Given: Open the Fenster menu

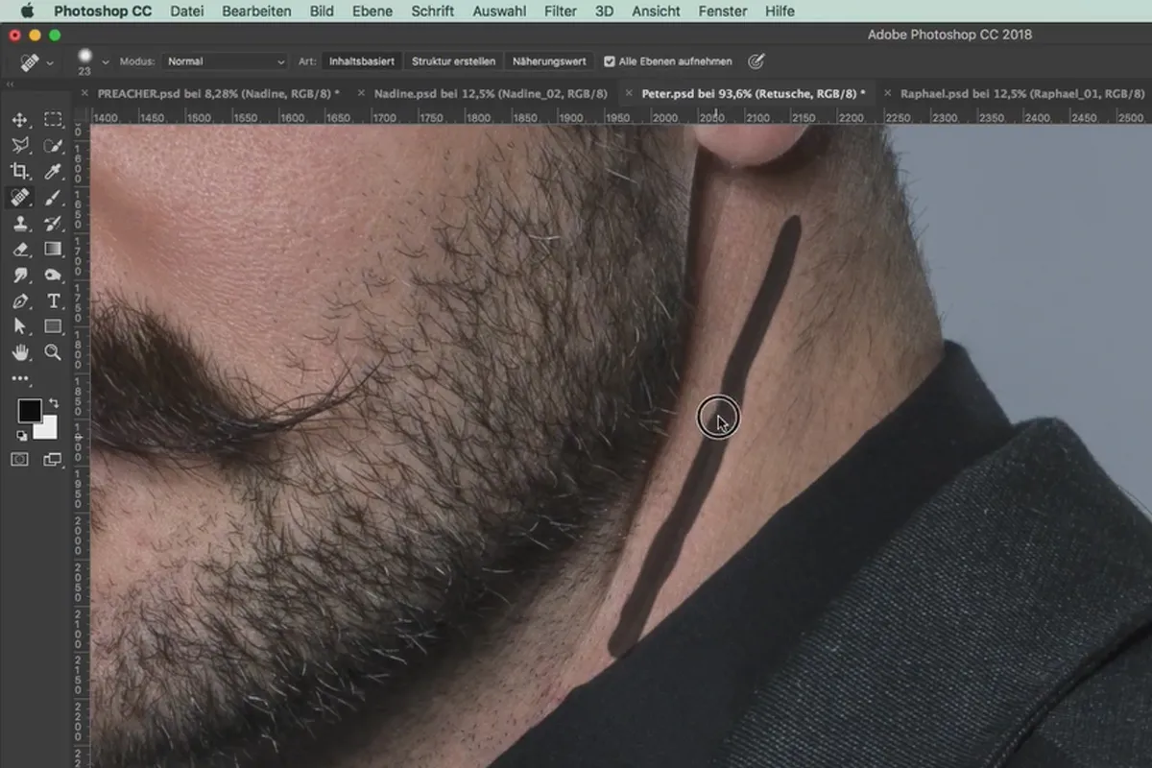Looking at the screenshot, I should point(723,12).
